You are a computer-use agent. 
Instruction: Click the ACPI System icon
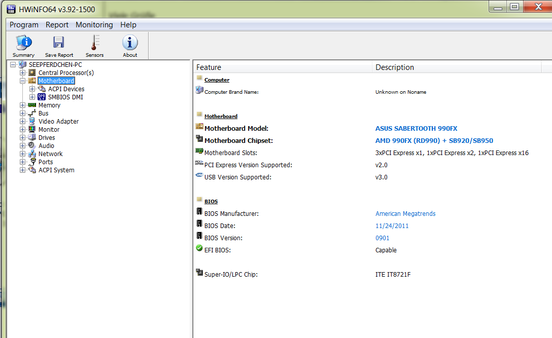coord(32,170)
